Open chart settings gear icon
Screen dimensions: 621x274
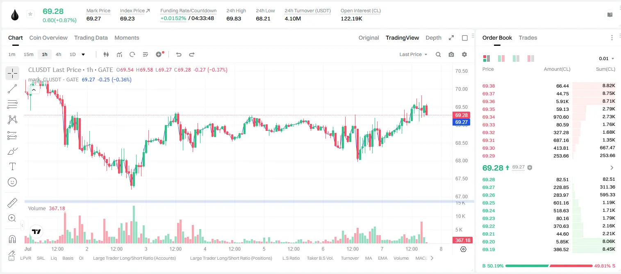[464, 54]
